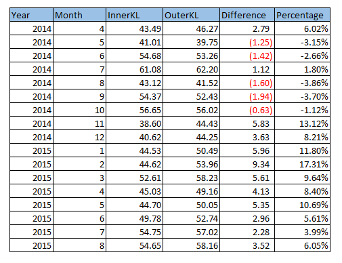
Task: Select the Month column header cell
Action: click(x=79, y=15)
